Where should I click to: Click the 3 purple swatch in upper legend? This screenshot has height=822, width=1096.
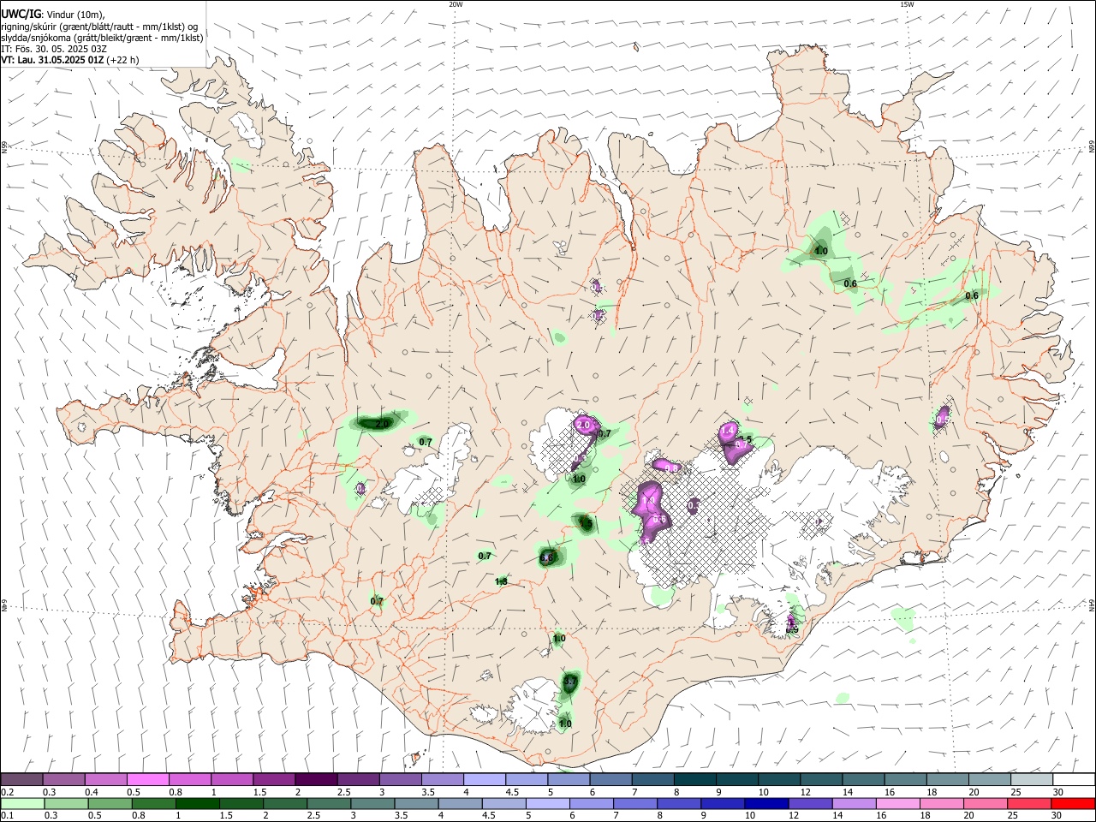(400, 780)
